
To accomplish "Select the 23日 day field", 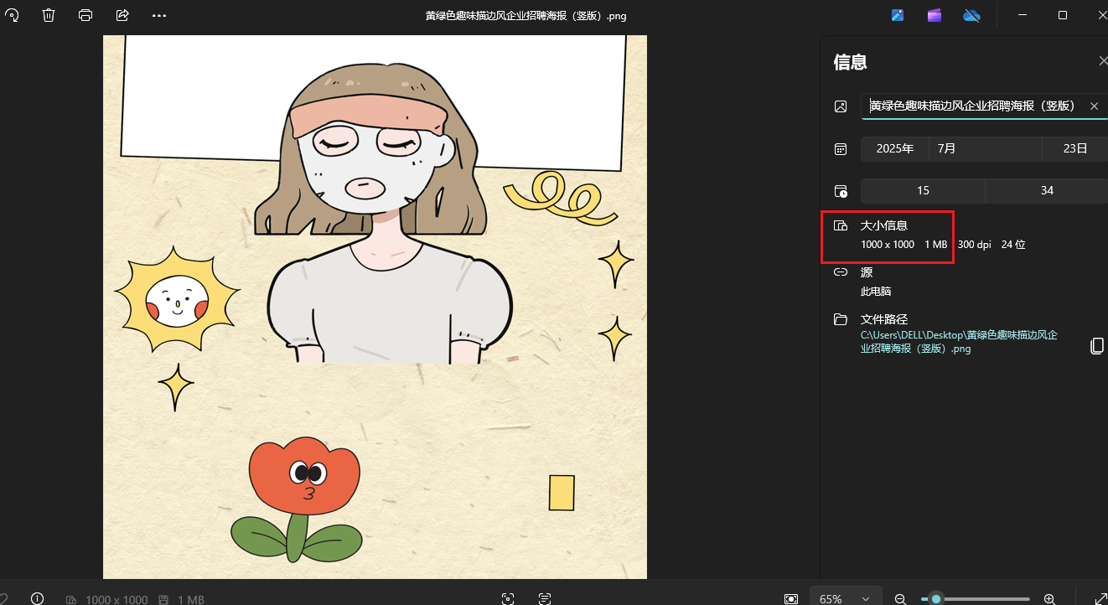I will (x=1074, y=149).
